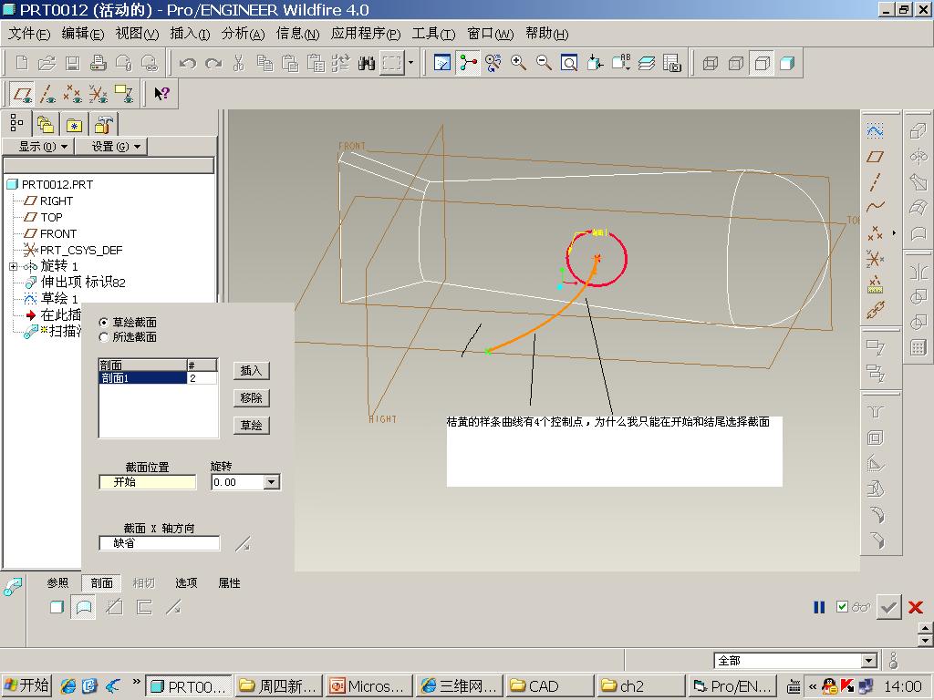
Task: Click the Extrude tool icon
Action: [918, 130]
